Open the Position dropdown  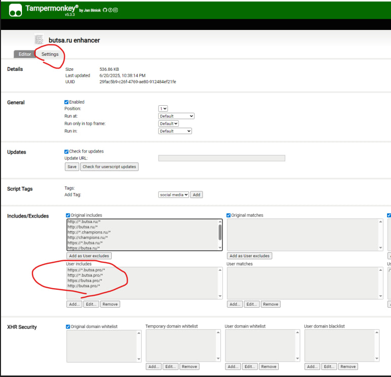coord(163,109)
